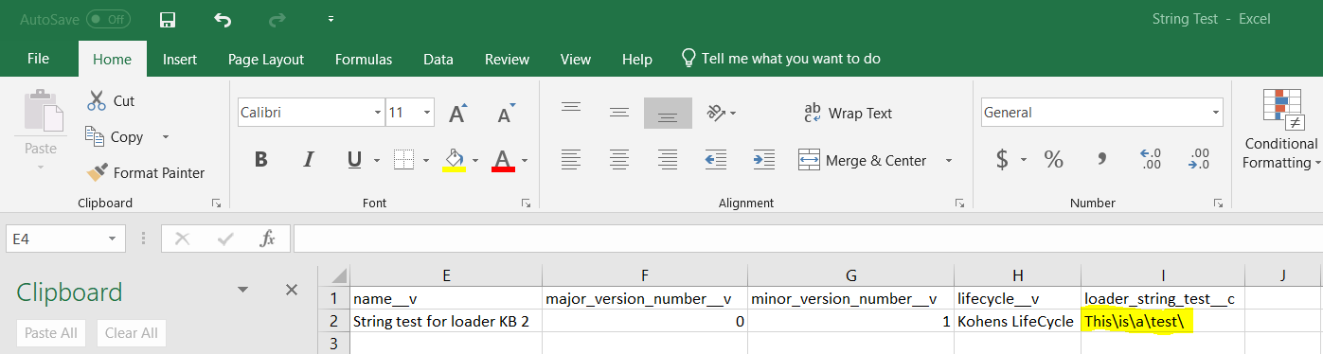The width and height of the screenshot is (1323, 354).
Task: Select the Format Painter brush
Action: [x=145, y=172]
